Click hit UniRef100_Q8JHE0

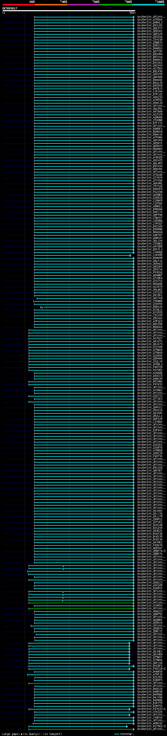point(150,651)
